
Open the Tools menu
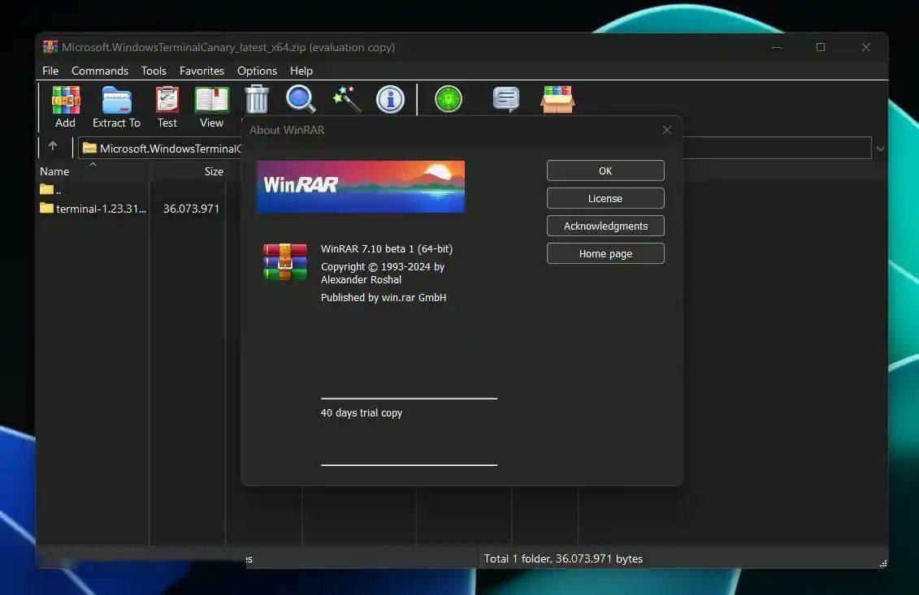point(154,71)
